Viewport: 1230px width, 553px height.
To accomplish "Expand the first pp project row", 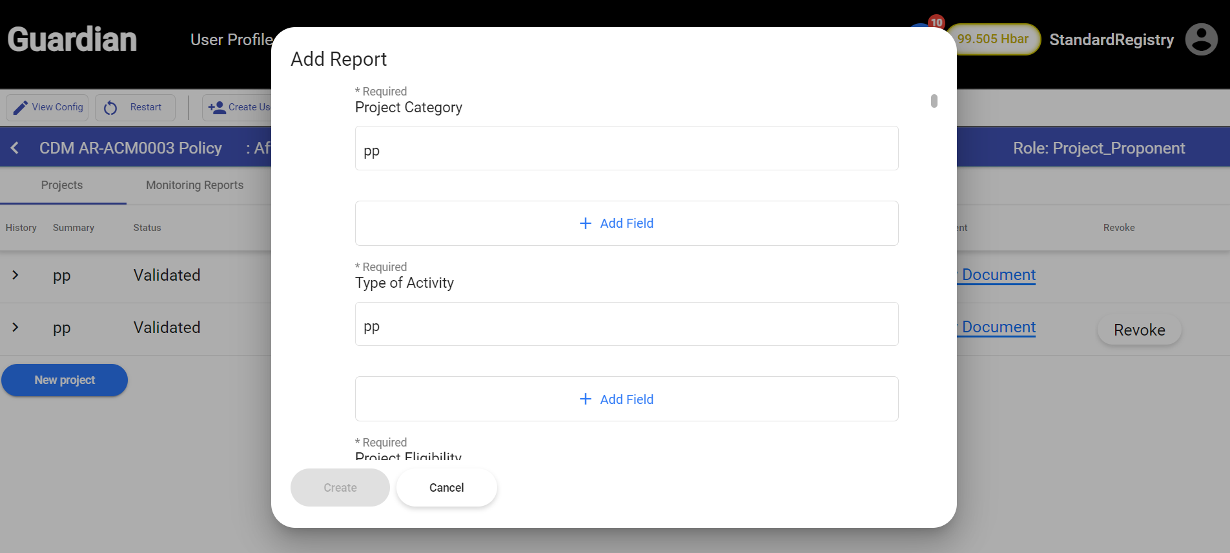I will 15,276.
